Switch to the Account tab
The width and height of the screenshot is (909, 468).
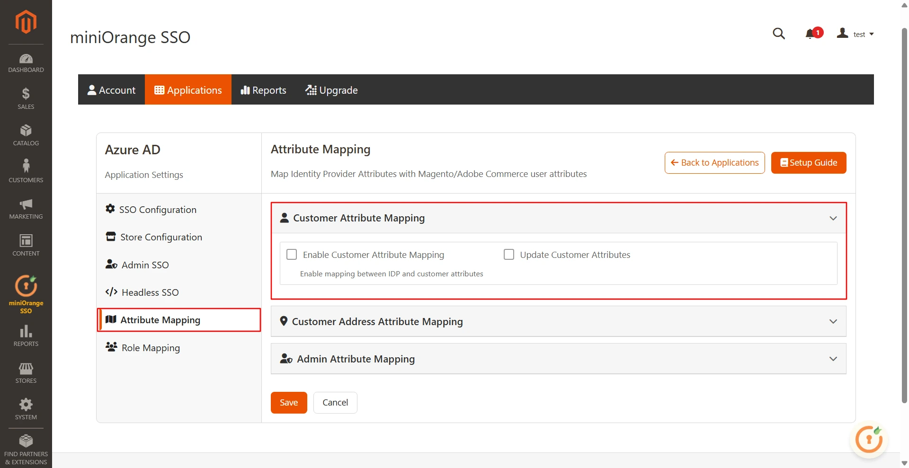click(111, 90)
